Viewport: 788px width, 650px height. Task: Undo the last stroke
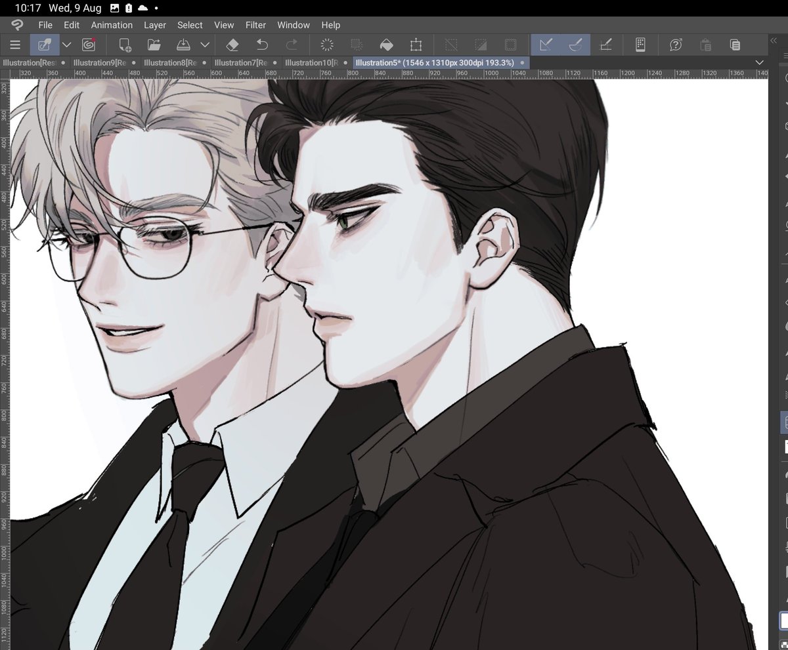tap(262, 45)
